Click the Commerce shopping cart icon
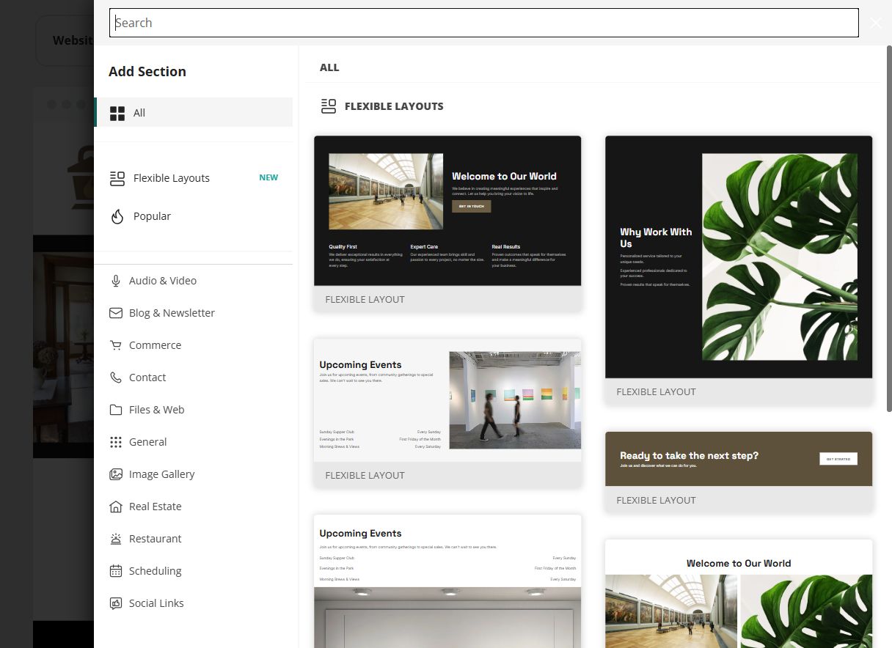This screenshot has height=648, width=892. coord(116,345)
